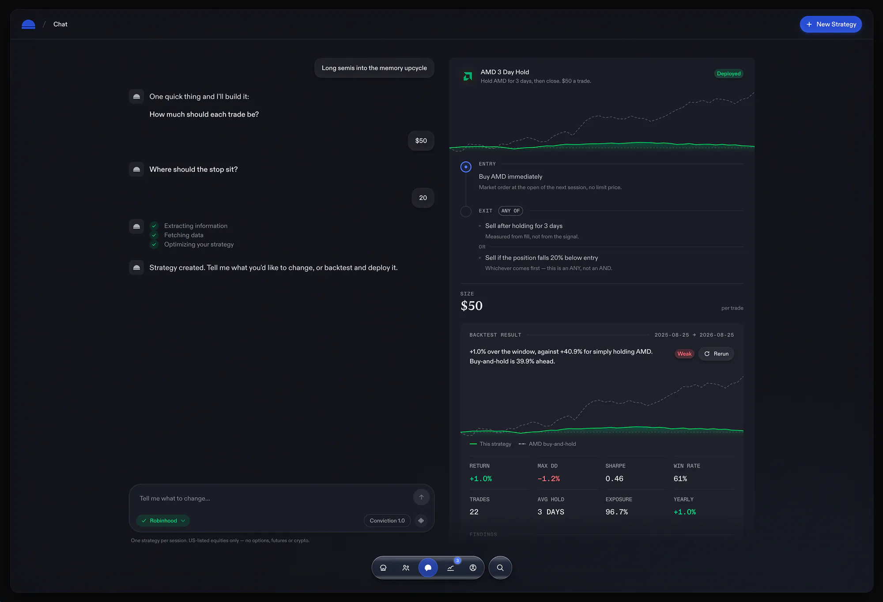The width and height of the screenshot is (883, 602).
Task: Click the Win Rate value '61%'
Action: 680,479
